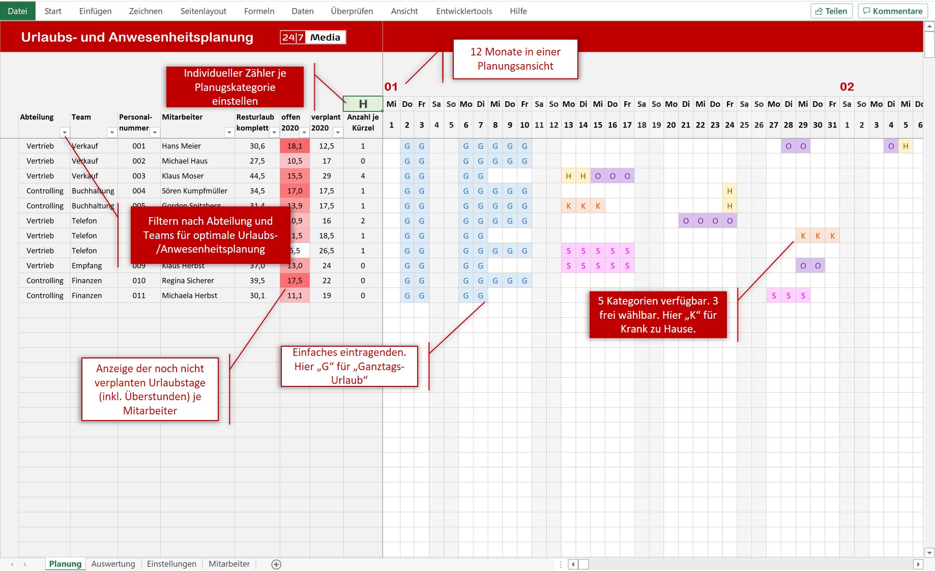This screenshot has width=935, height=572.
Task: Click the Teilen share button
Action: click(831, 11)
